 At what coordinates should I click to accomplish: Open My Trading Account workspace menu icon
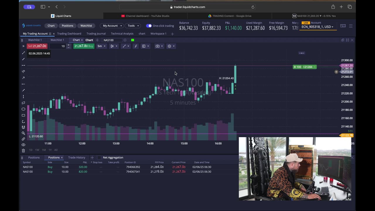(x=50, y=34)
